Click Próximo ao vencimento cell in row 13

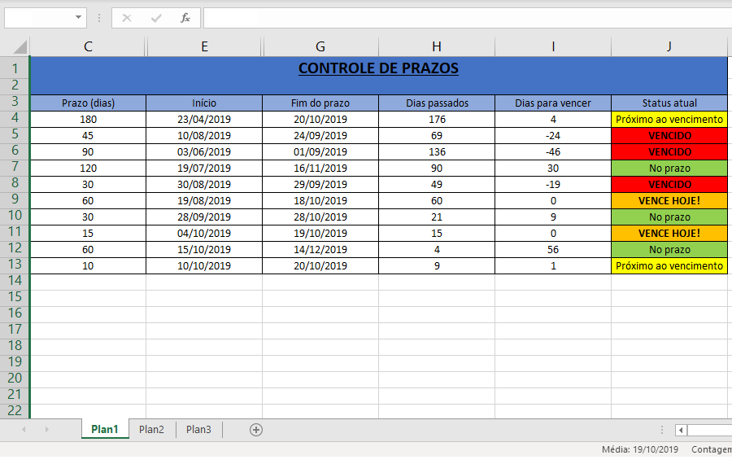669,266
